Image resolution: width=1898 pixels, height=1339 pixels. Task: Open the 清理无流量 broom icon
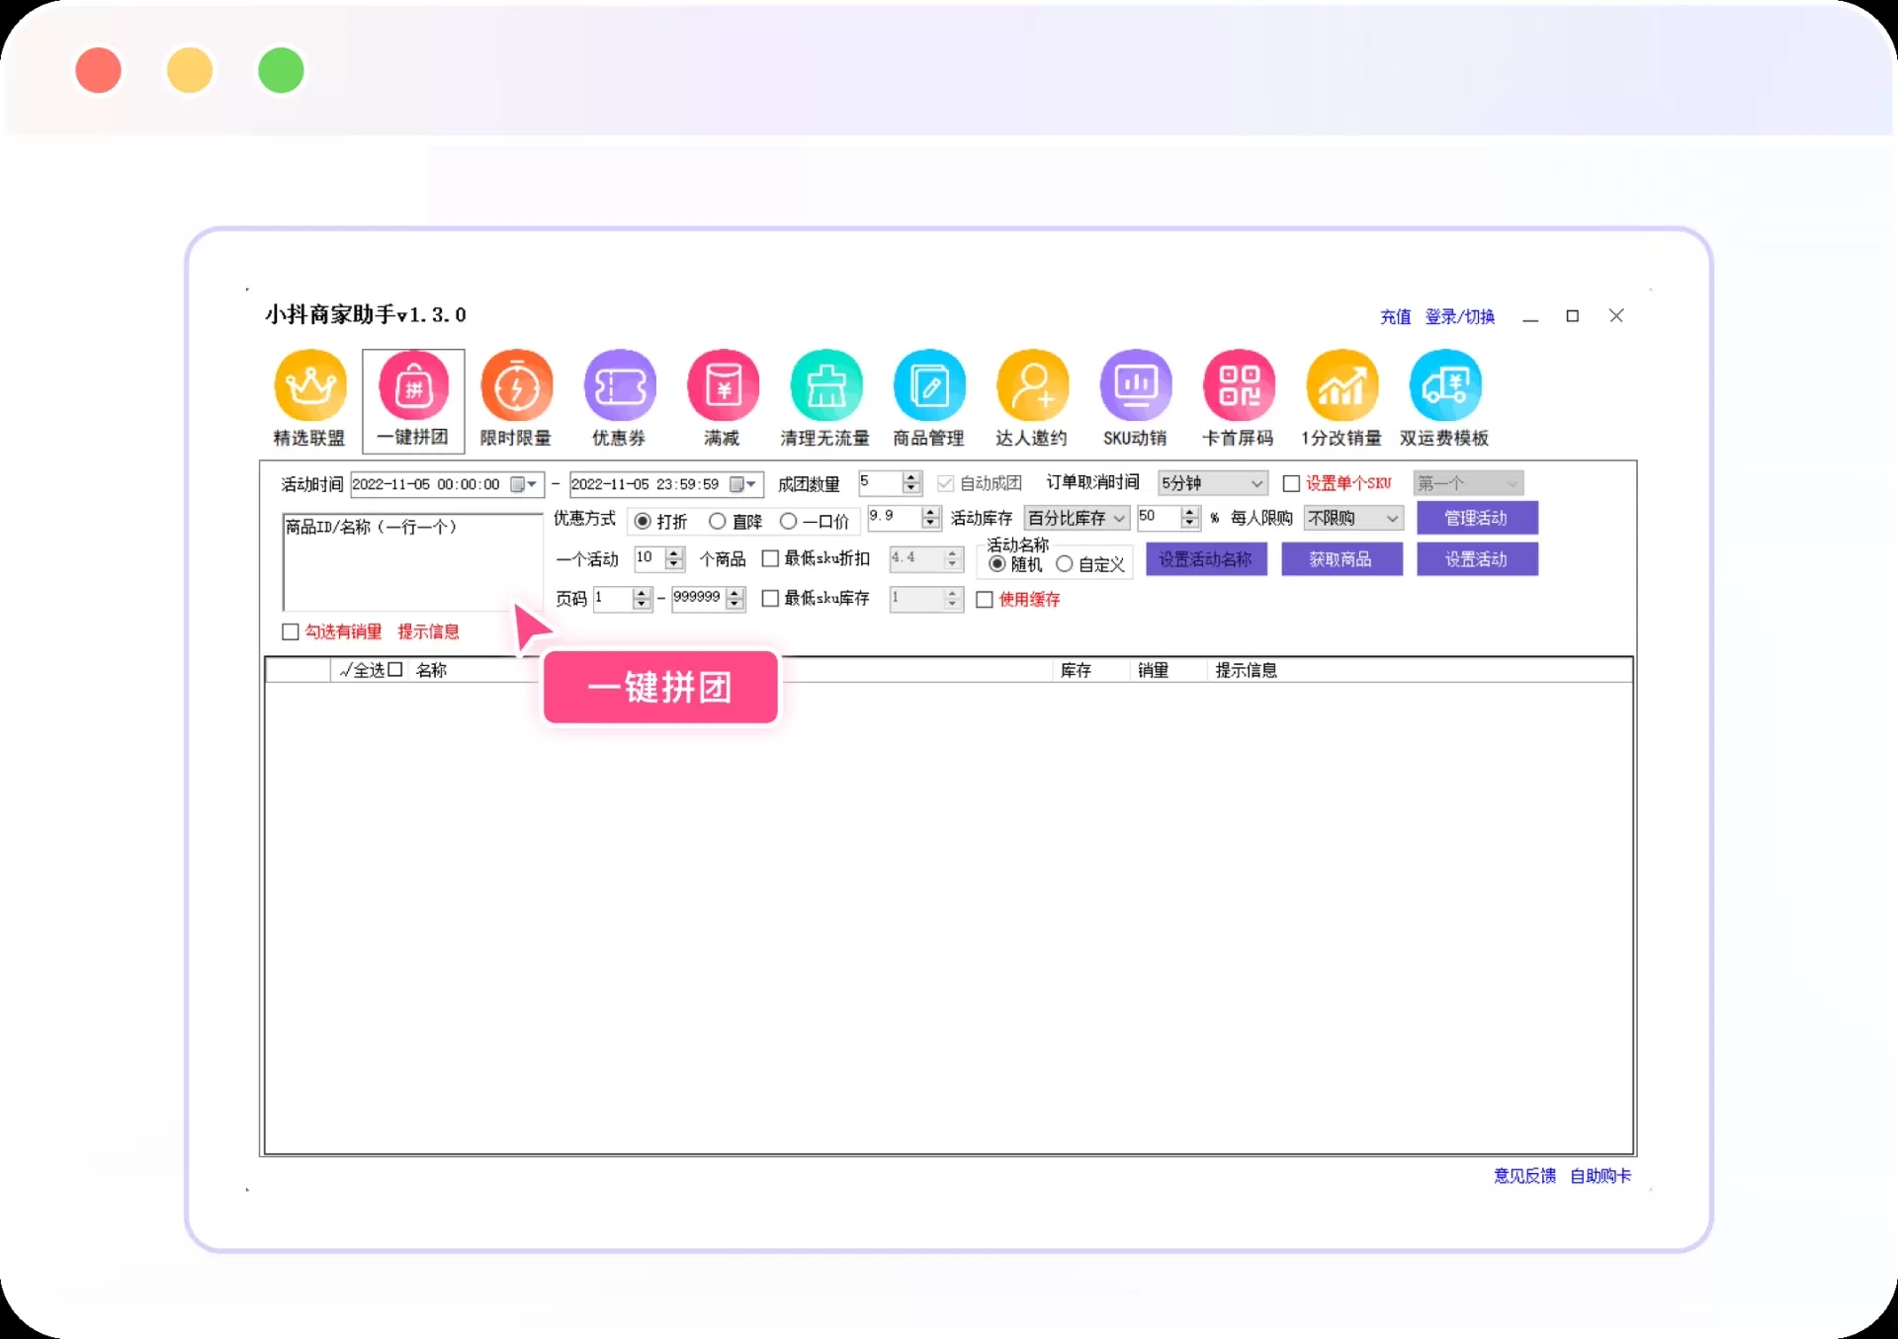point(825,386)
